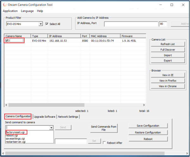190x157 pixels.
Task: Close the Oncam Configuration Tool window
Action: pos(183,5)
